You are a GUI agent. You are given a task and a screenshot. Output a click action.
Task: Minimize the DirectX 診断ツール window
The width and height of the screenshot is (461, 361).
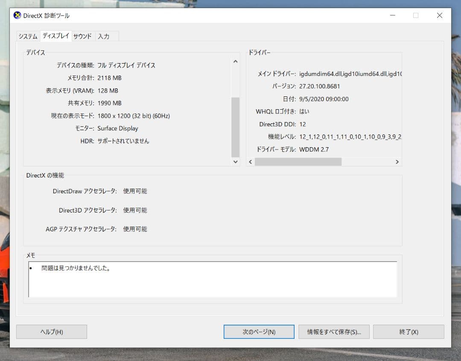click(x=392, y=15)
